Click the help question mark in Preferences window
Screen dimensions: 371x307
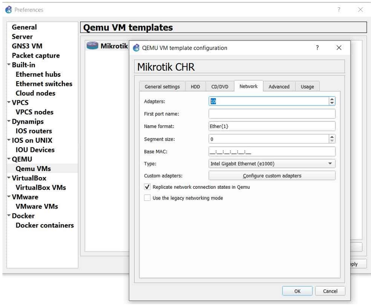[x=339, y=10]
